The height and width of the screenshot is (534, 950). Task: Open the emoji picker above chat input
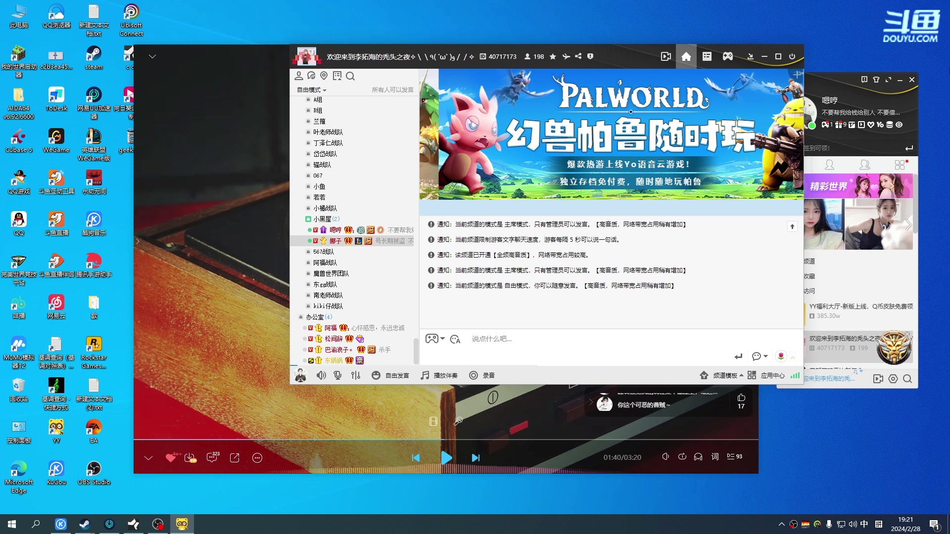[x=455, y=339]
